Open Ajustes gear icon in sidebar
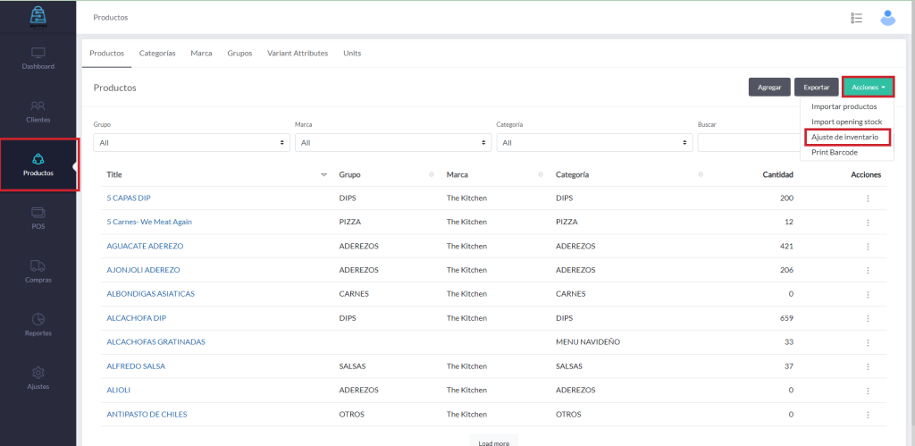 [x=38, y=373]
